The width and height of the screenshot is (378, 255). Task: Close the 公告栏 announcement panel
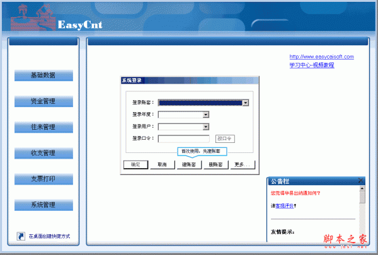tap(360, 181)
